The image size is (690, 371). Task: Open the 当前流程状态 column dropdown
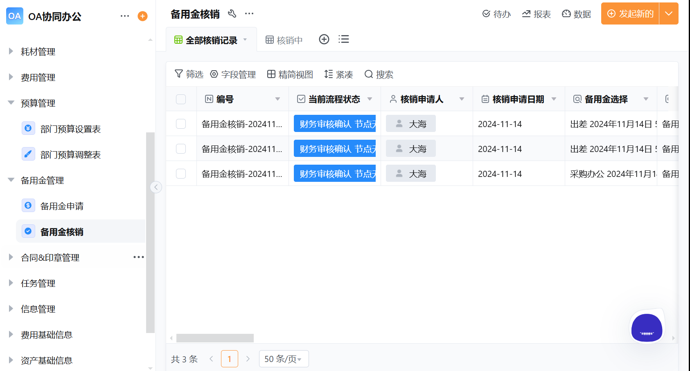click(x=370, y=99)
